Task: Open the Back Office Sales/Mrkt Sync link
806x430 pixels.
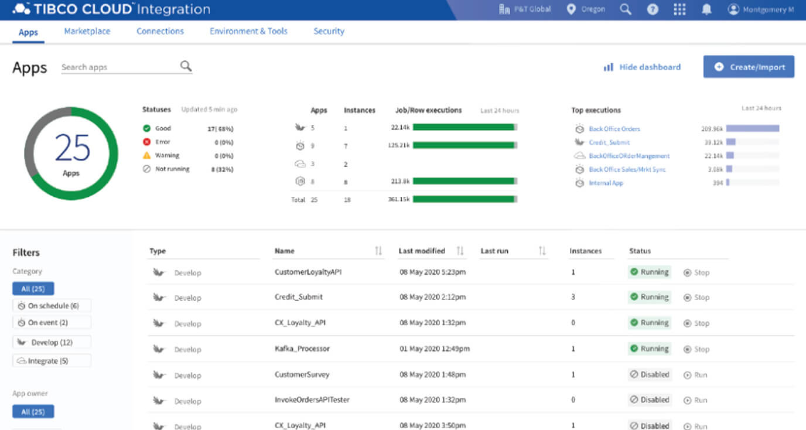Action: point(627,169)
